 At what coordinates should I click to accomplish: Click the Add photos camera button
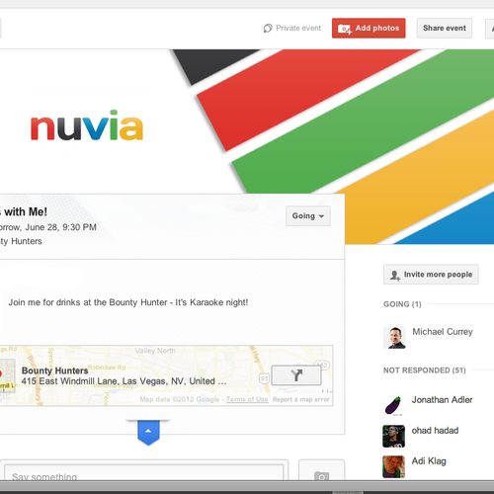coord(369,28)
